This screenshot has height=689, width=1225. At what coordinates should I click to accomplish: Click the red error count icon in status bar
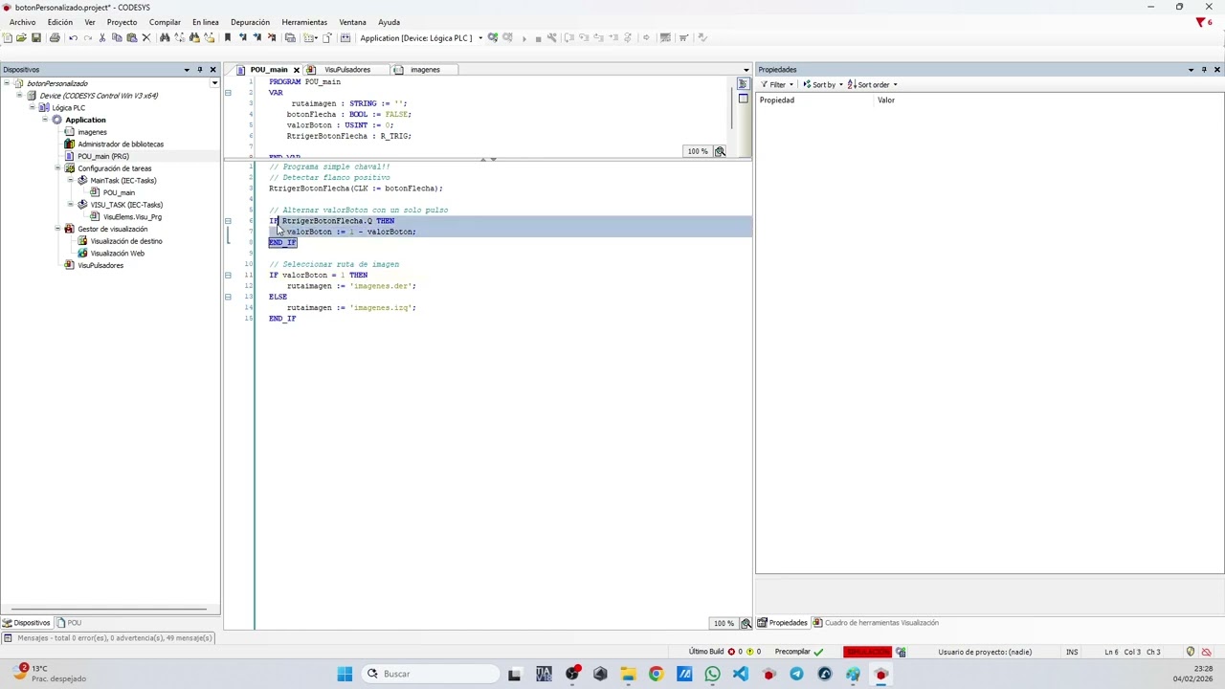[x=731, y=652]
